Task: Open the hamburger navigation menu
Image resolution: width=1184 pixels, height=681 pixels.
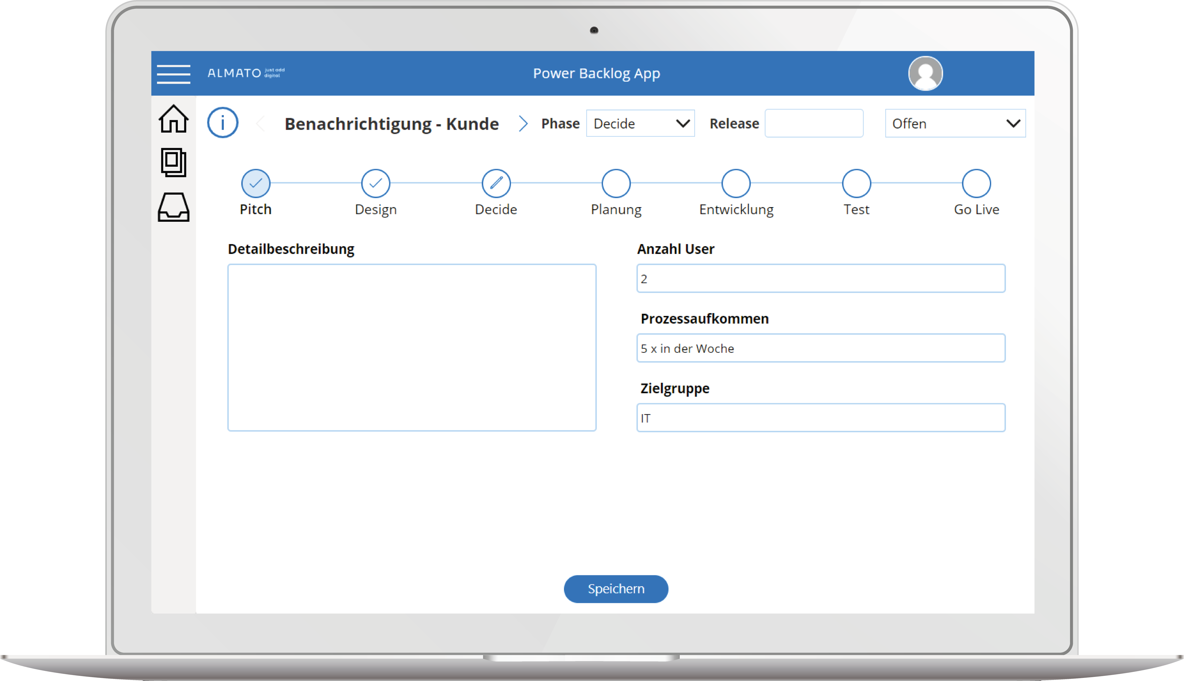Action: pyautogui.click(x=173, y=73)
